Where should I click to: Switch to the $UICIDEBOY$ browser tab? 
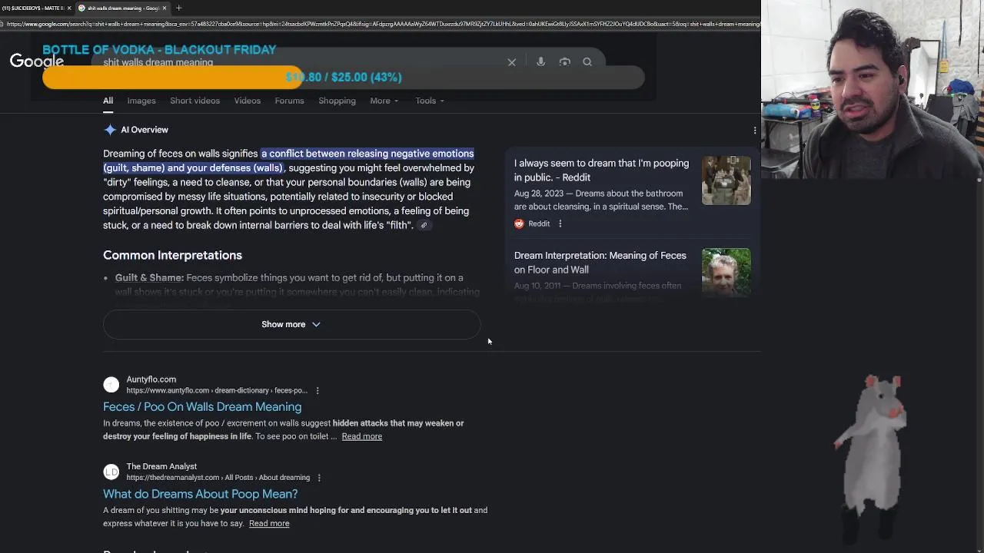click(32, 8)
